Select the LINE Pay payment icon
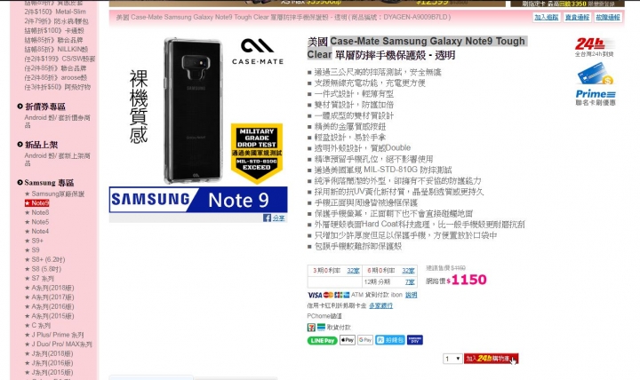 point(322,340)
